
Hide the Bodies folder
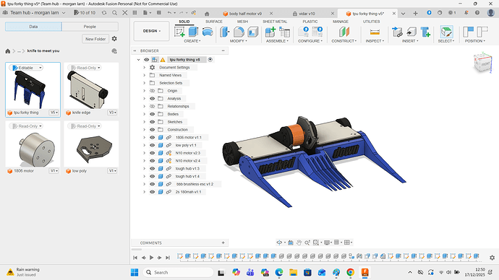point(153,114)
